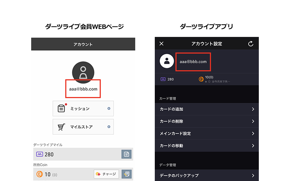Click the アカウント設定 title
The width and height of the screenshot is (290, 181).
tap(207, 44)
